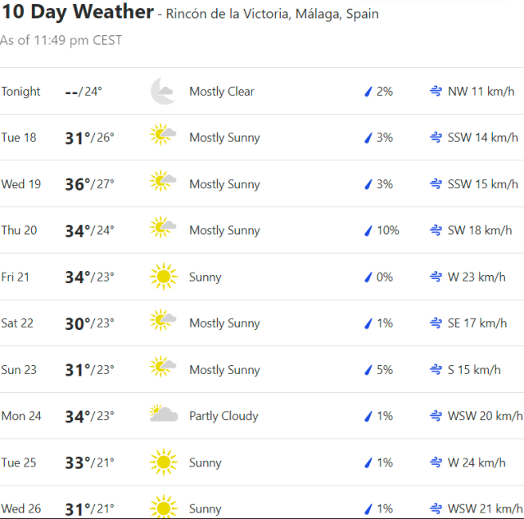Image resolution: width=524 pixels, height=519 pixels.
Task: Click the sun icon for Tue 25
Action: pos(163,463)
